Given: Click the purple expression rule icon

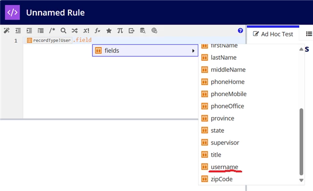Looking at the screenshot, I should coord(12,12).
